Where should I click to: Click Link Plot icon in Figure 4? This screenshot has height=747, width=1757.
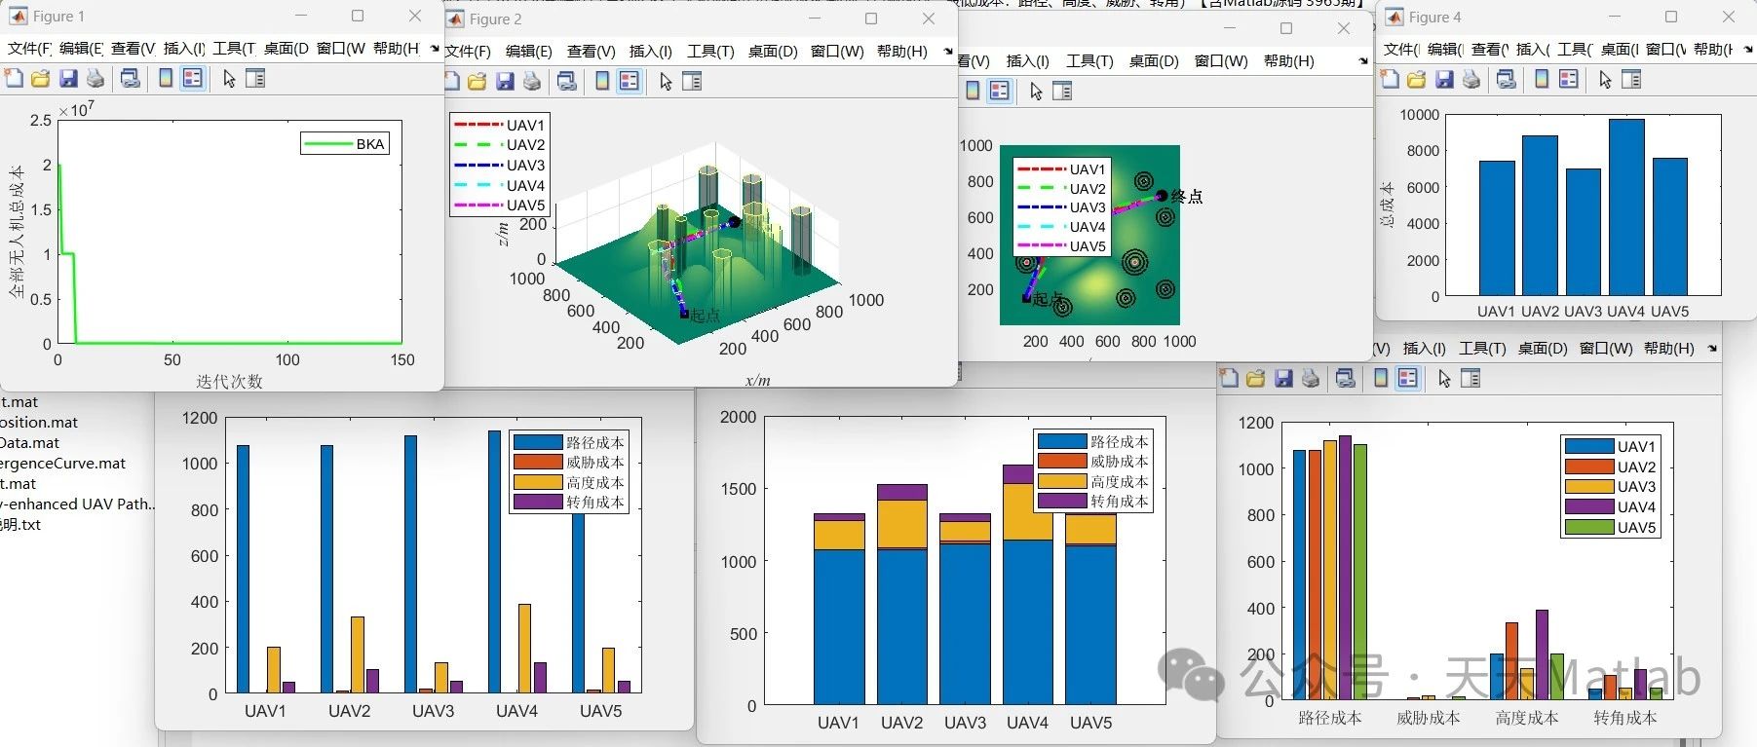[x=1506, y=79]
